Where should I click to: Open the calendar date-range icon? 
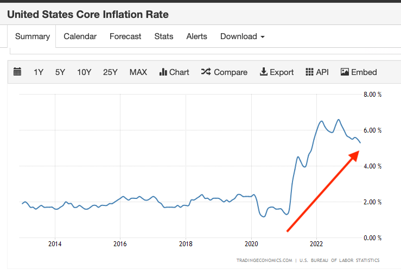(x=17, y=72)
